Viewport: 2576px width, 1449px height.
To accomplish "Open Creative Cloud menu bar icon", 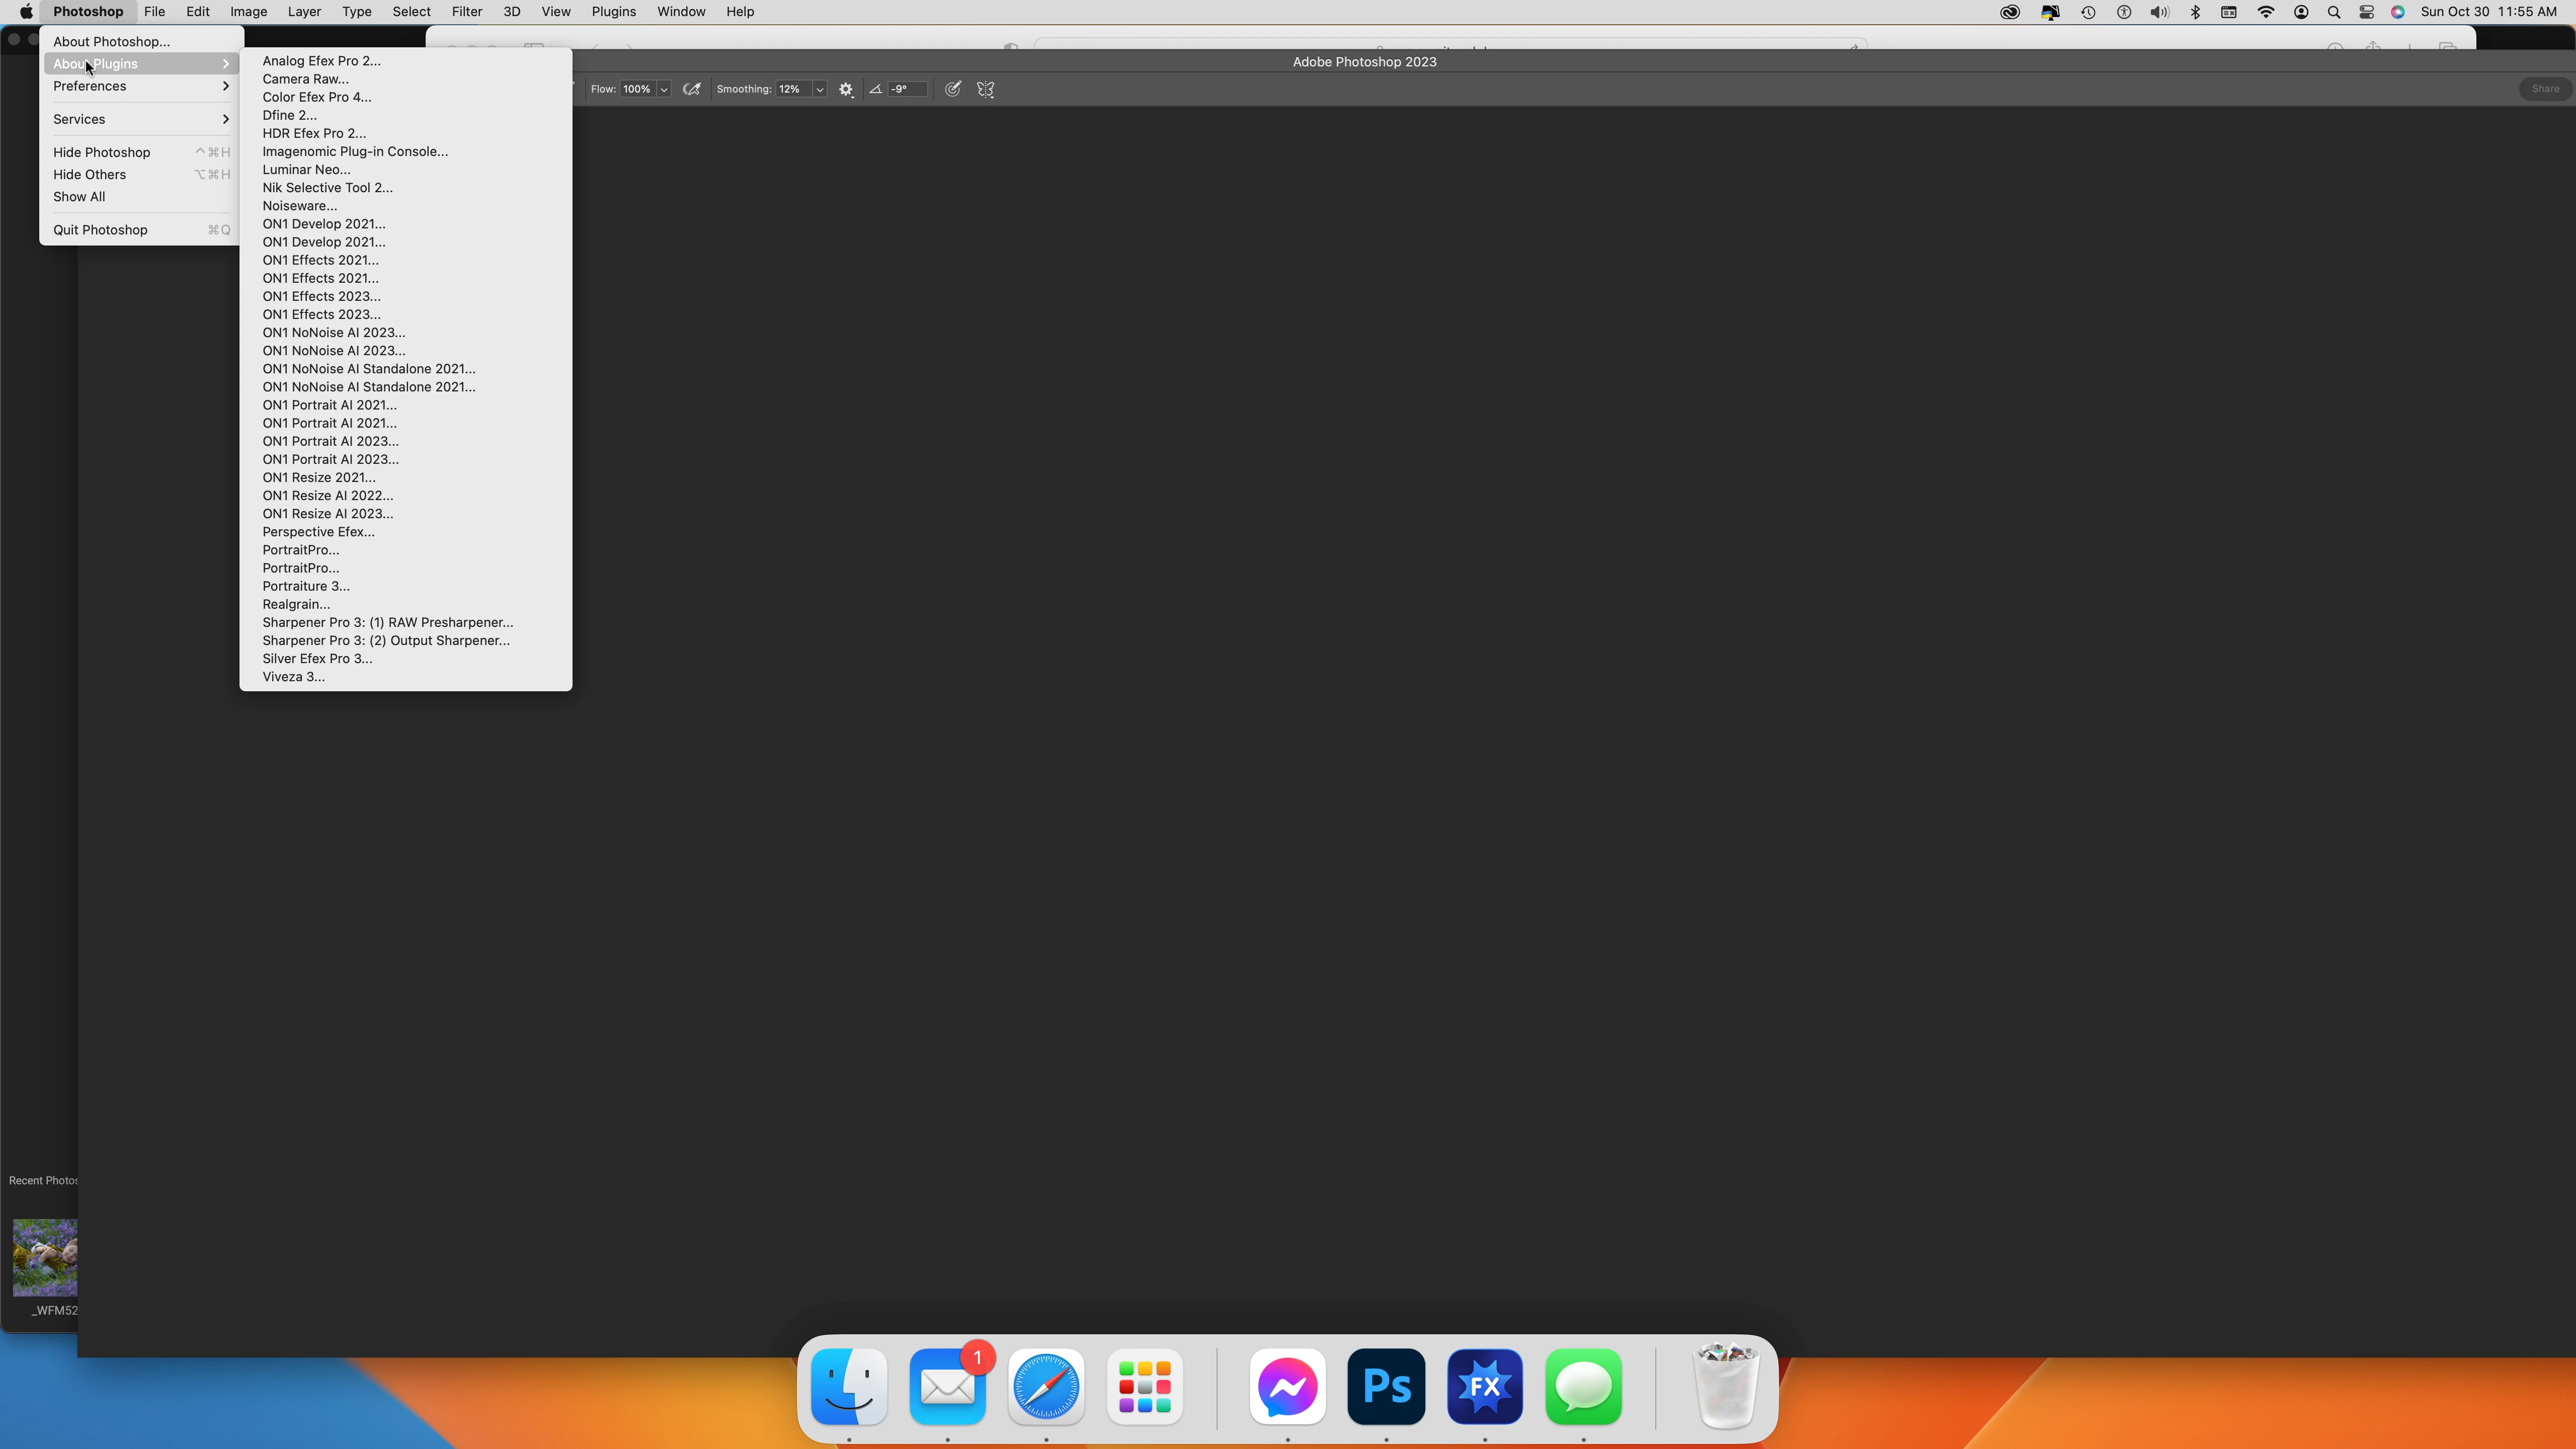I will point(2010,12).
